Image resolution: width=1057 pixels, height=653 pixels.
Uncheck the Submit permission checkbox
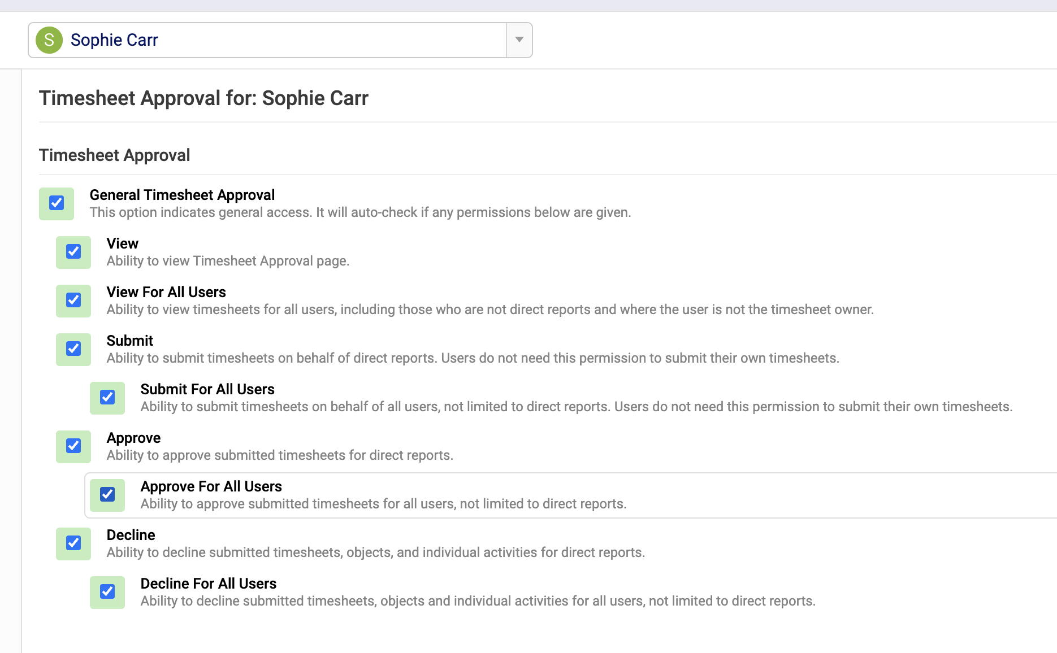[x=73, y=349]
